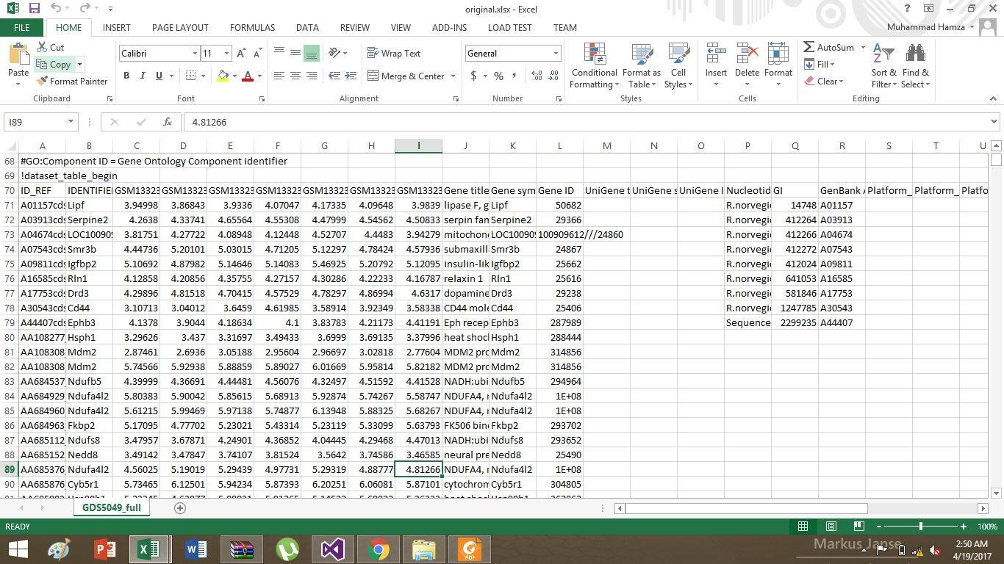Open the Font Color dropdown arrow
Viewport: 1004px width, 564px height.
coord(259,76)
